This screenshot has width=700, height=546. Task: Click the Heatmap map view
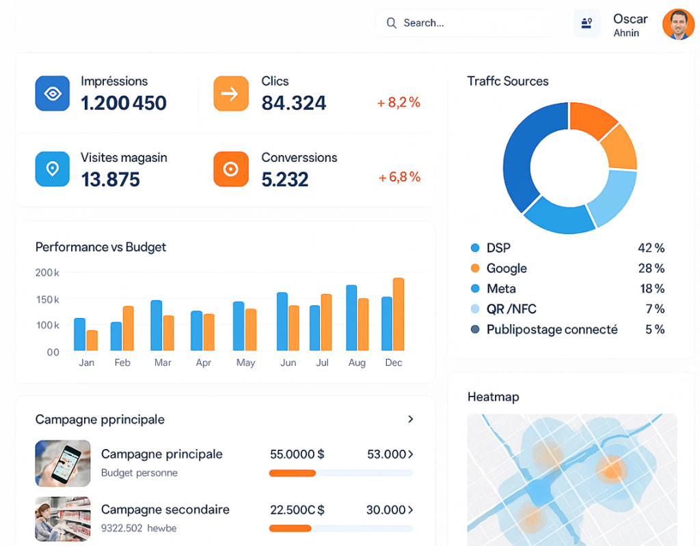[x=571, y=478]
